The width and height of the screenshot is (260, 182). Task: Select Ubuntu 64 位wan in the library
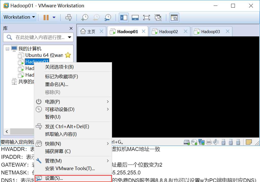44,55
